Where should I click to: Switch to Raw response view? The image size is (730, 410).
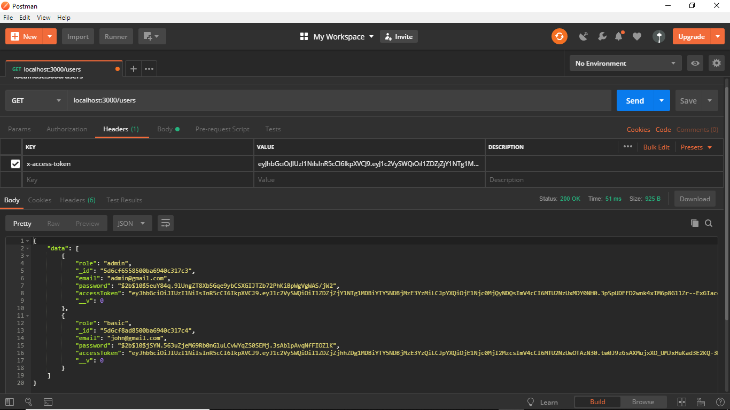[53, 223]
